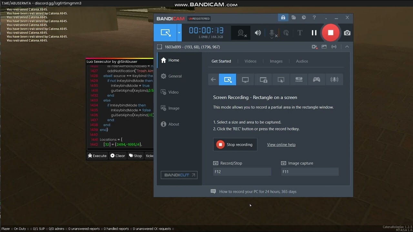413x232 pixels.
Task: Select the game recording gamepad mode
Action: pos(317,80)
